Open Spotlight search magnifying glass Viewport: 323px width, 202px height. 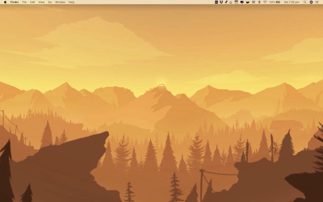coord(305,2)
